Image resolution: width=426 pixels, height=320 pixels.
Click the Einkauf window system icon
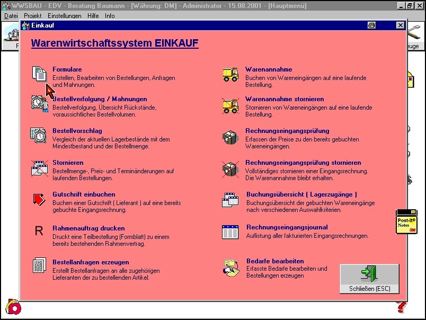point(26,25)
